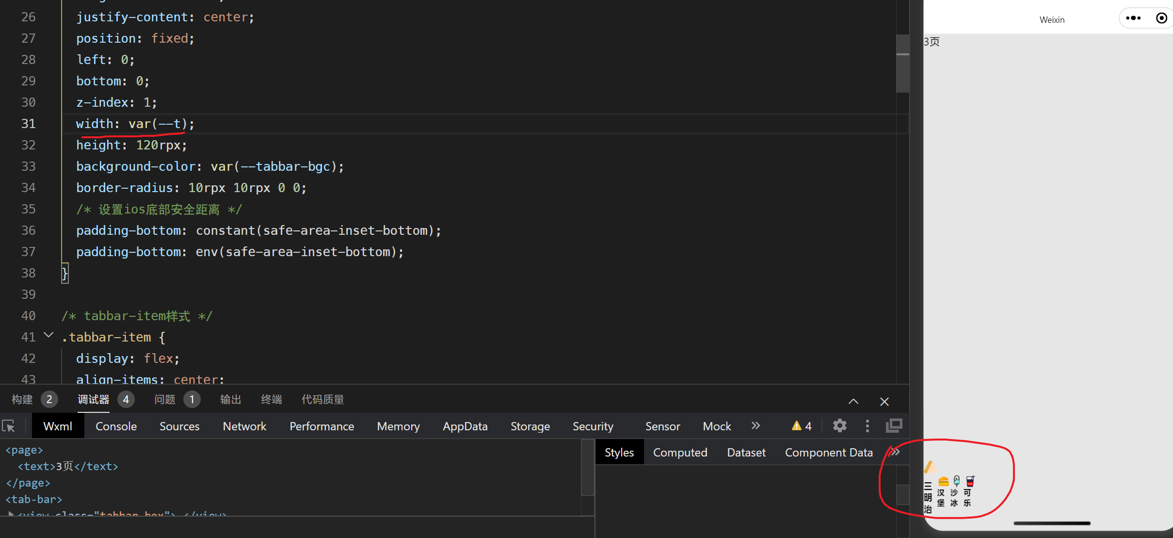Collapse the .tabbar-item rule fold arrow
The width and height of the screenshot is (1173, 538).
pyautogui.click(x=48, y=335)
